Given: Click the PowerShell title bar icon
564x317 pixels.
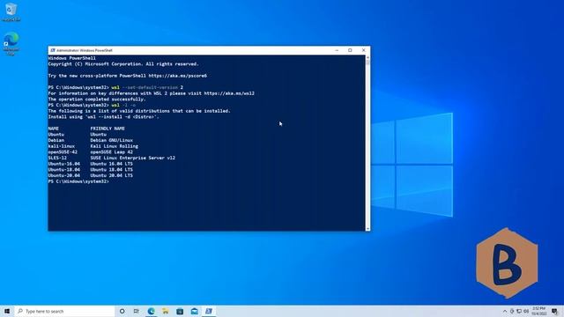Looking at the screenshot, I should pos(53,50).
